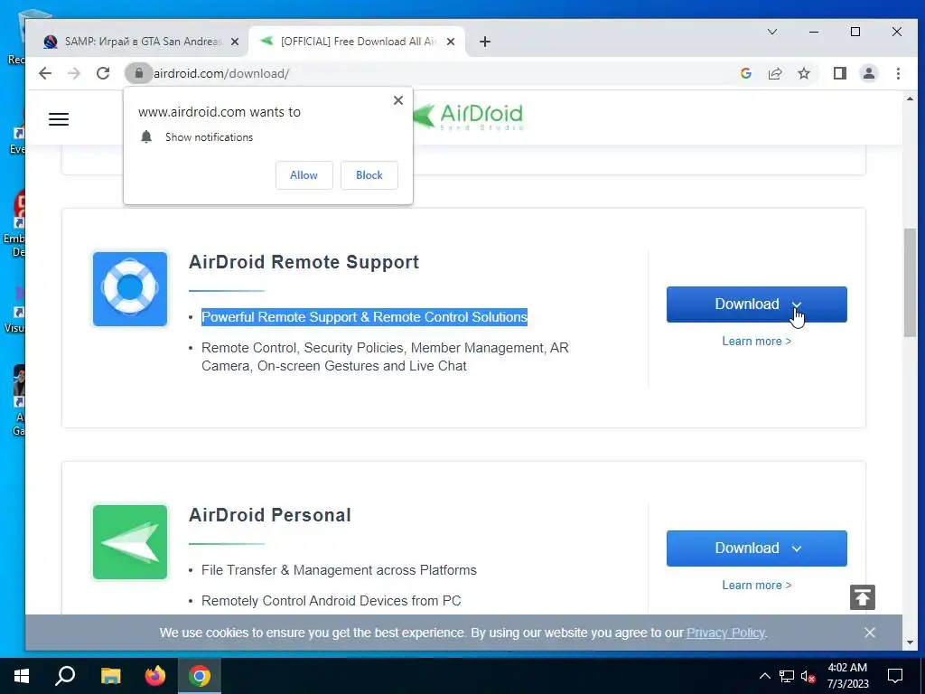The image size is (925, 694).
Task: Open muted volume tray icon
Action: click(x=808, y=676)
